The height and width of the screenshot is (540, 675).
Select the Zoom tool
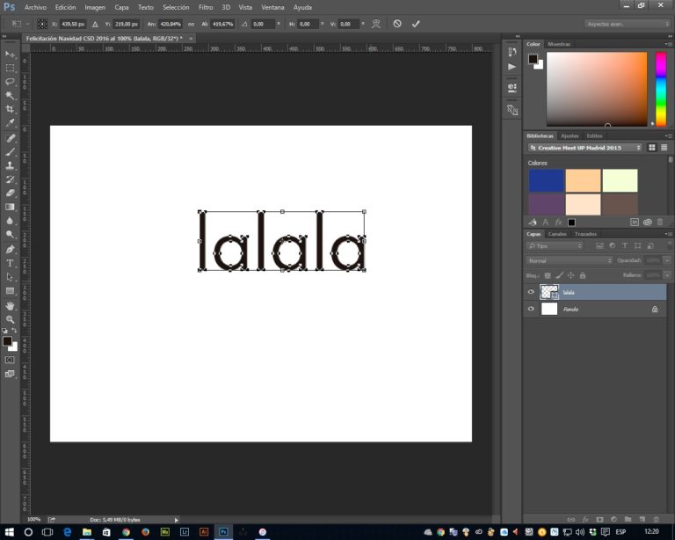[x=11, y=319]
